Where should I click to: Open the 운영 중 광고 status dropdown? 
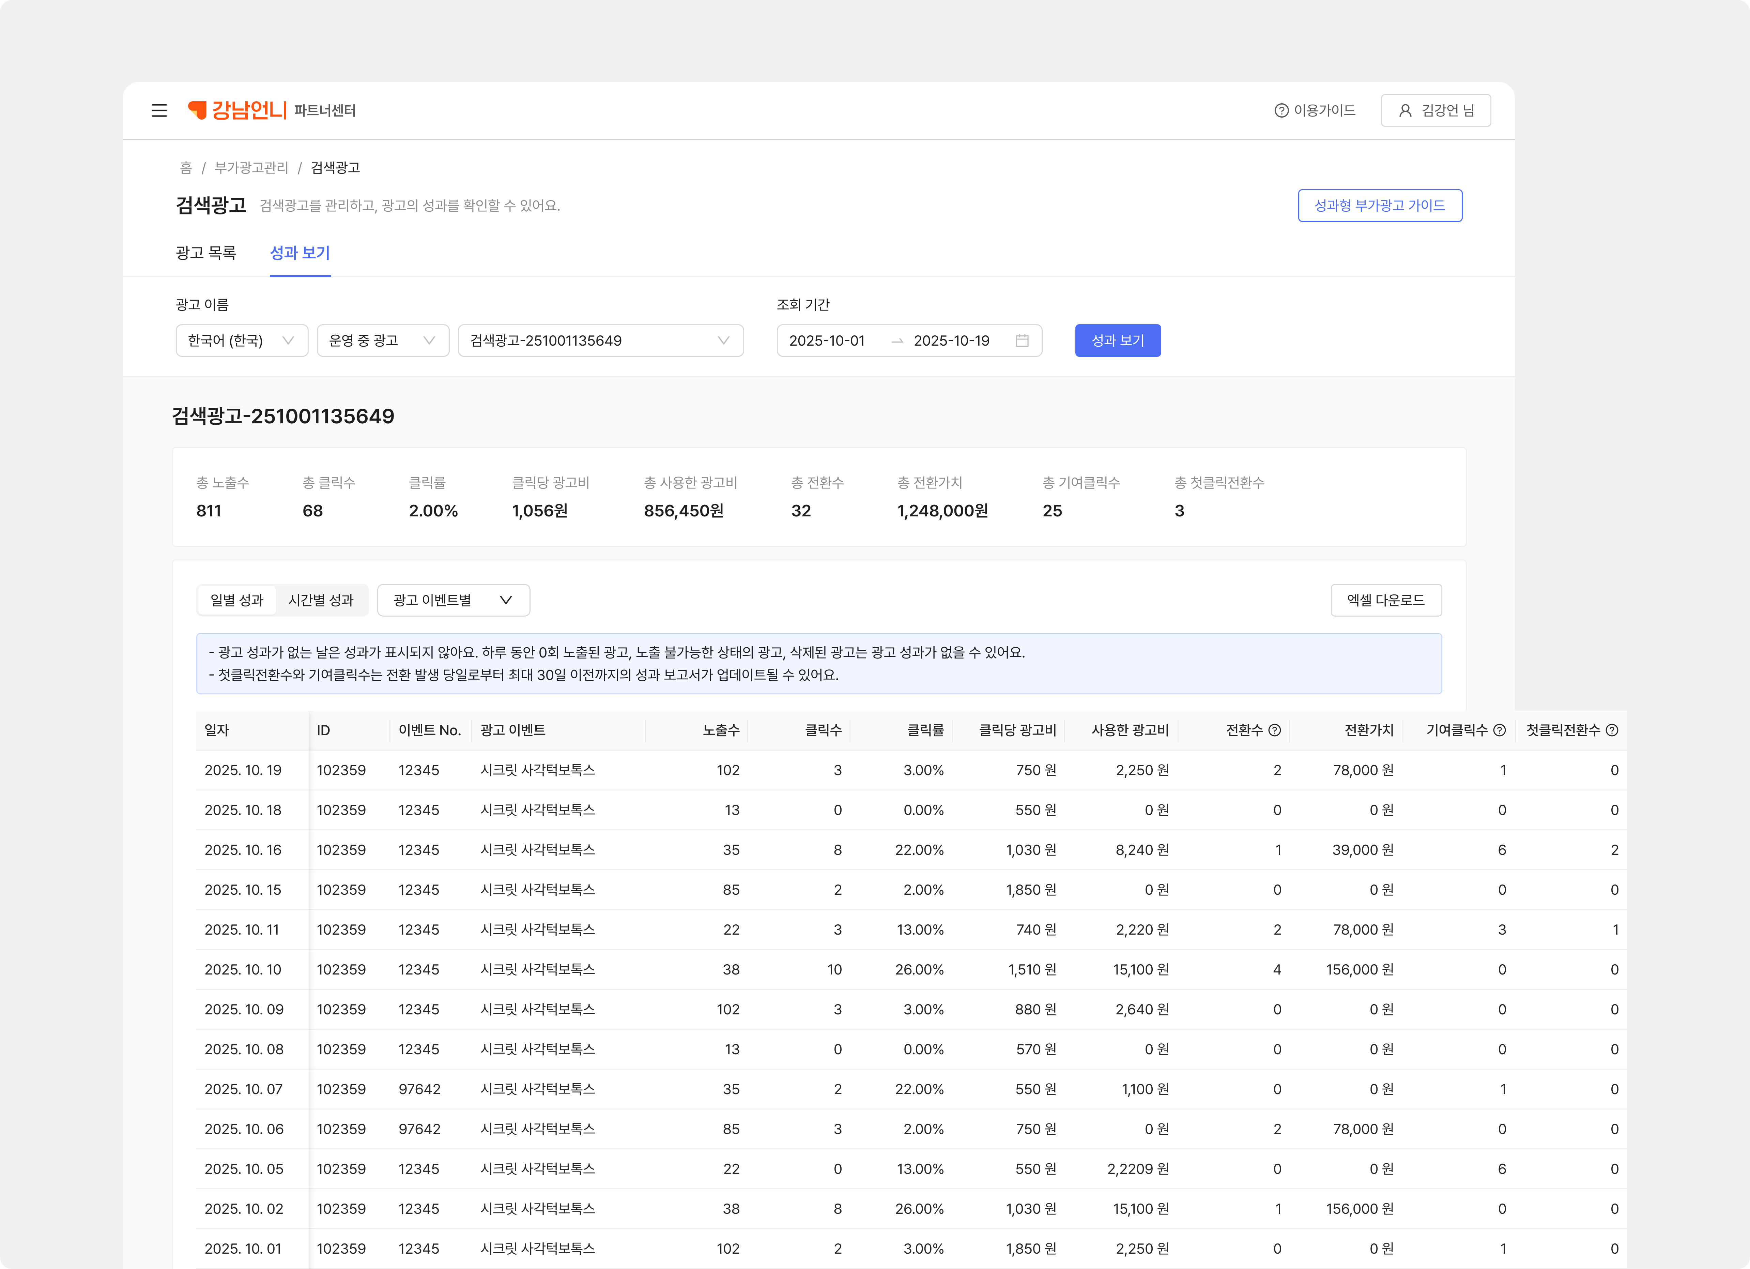pos(383,341)
